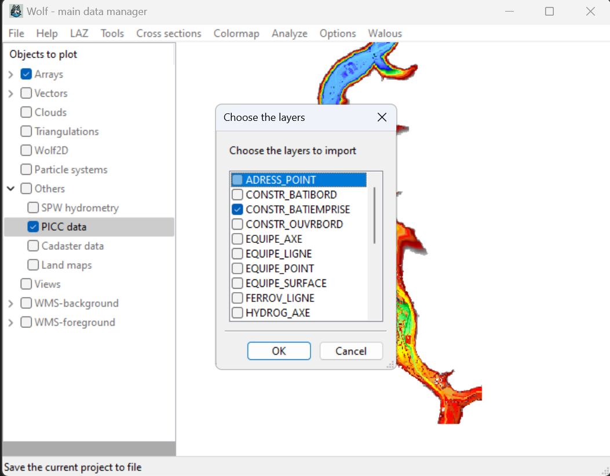
Task: Open the Colormap menu
Action: (236, 34)
